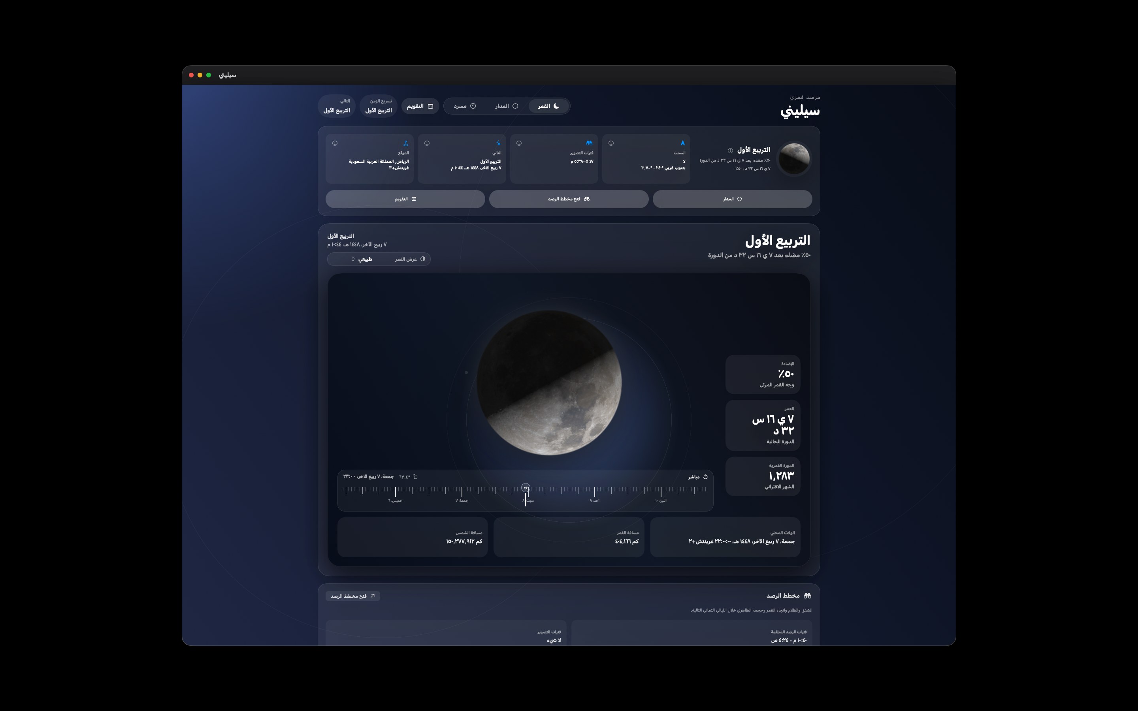The width and height of the screenshot is (1138, 711).
Task: Click the azimuth arrow icon on the السمت card
Action: [x=682, y=143]
